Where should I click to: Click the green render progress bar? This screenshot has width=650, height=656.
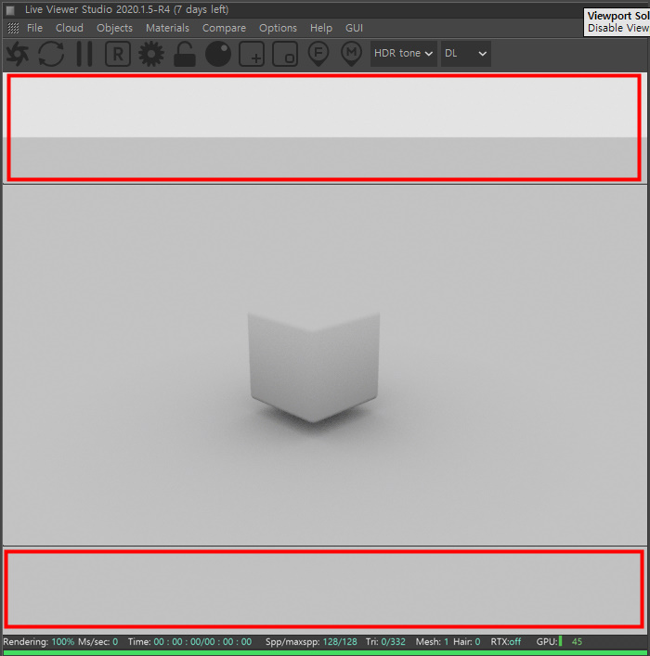point(325,652)
